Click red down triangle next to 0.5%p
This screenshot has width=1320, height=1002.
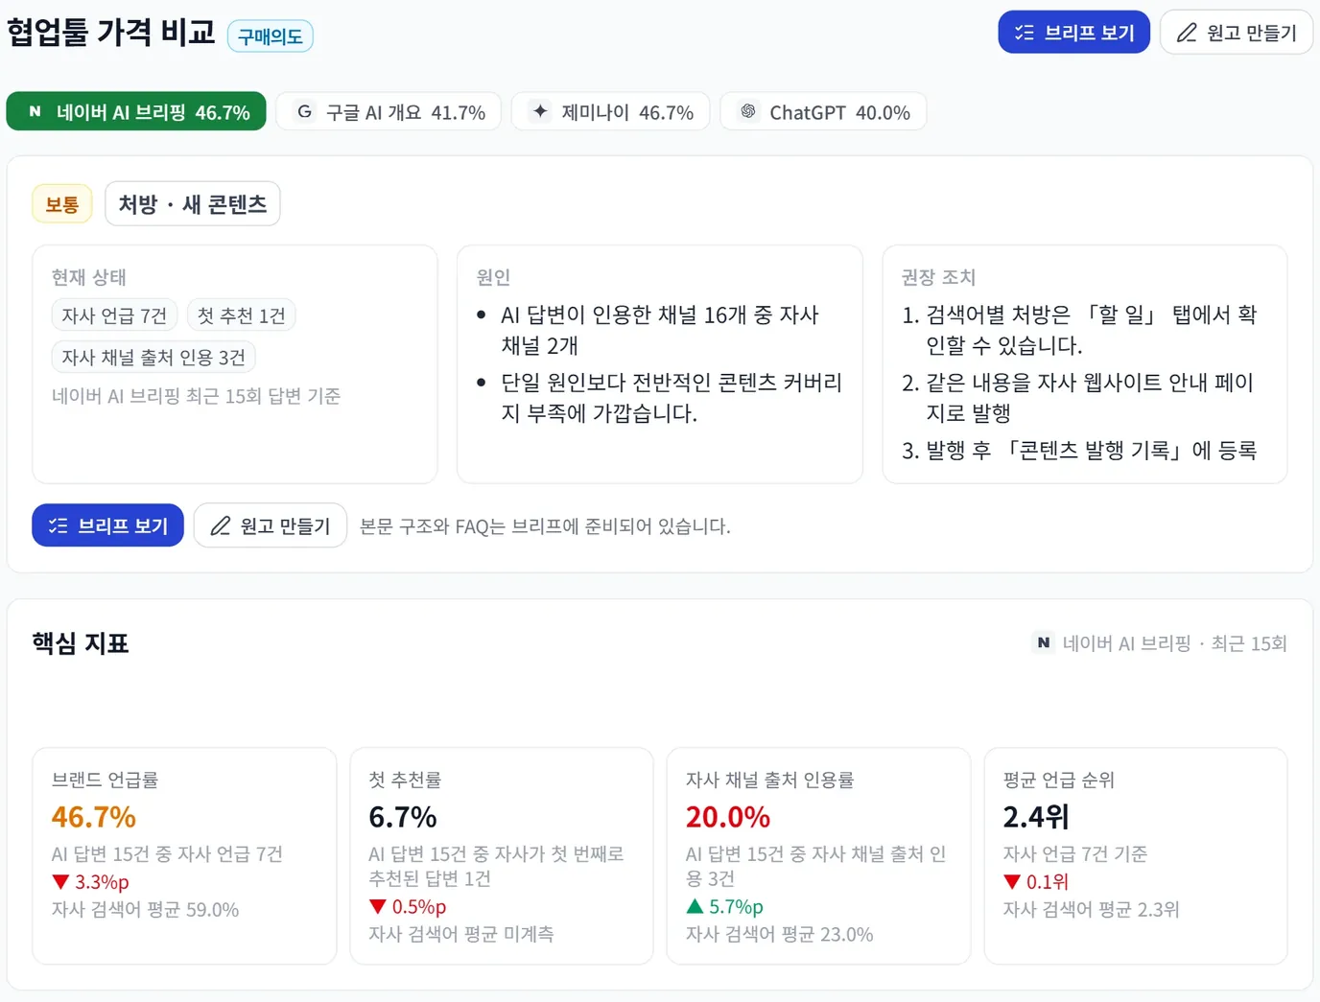point(378,906)
